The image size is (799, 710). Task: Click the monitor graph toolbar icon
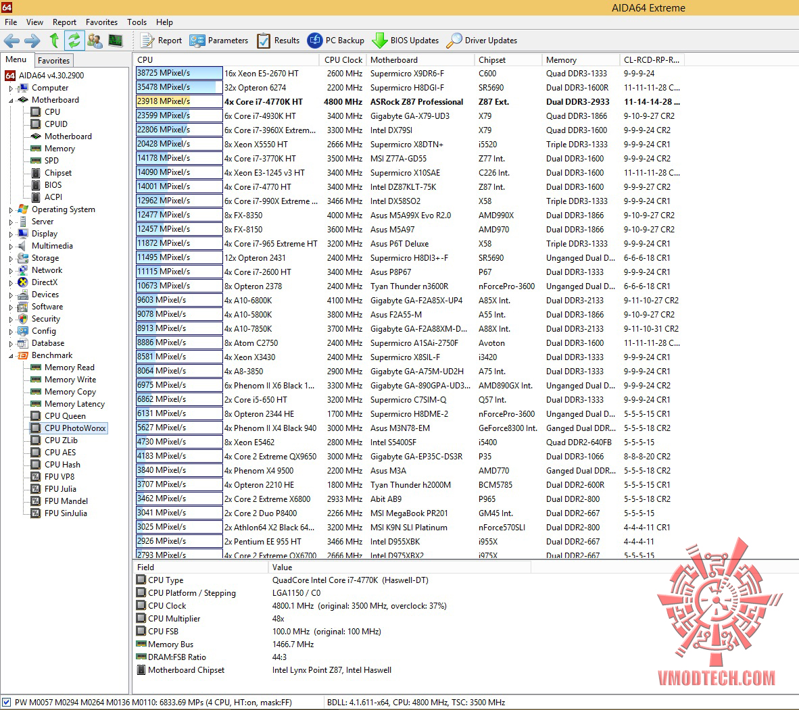[x=116, y=41]
